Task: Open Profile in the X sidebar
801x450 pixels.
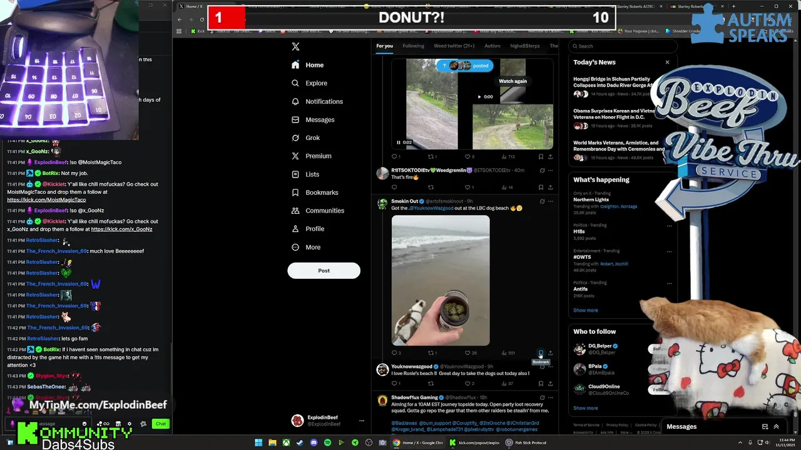Action: [x=308, y=229]
